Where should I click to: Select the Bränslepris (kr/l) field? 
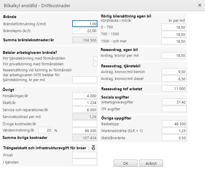(85, 31)
